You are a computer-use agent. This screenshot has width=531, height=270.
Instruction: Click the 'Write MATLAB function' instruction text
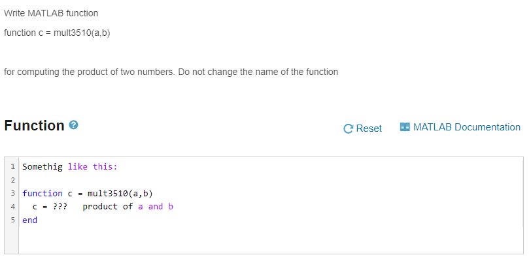pos(51,13)
